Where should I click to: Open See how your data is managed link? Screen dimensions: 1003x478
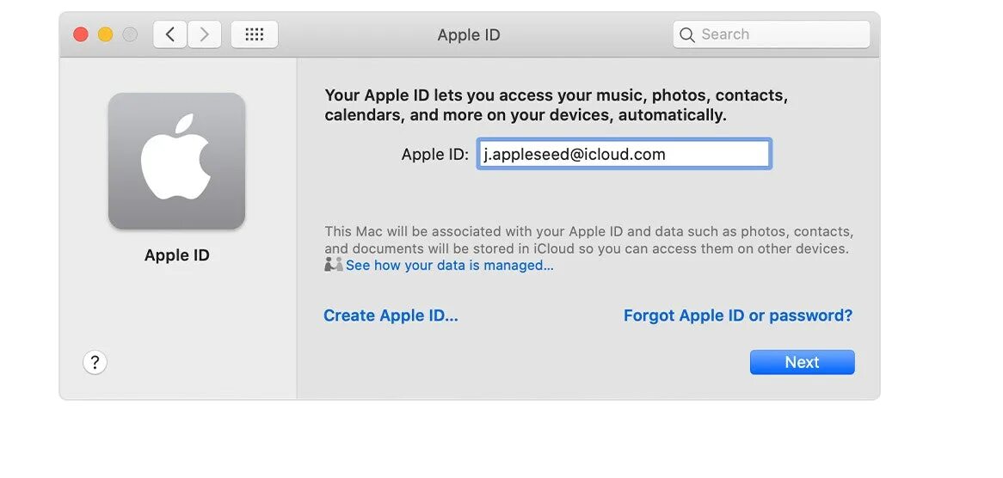tap(450, 265)
